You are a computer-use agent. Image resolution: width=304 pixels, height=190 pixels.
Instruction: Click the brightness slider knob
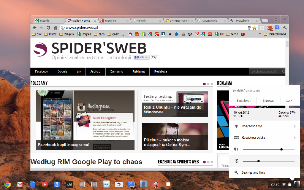258,161
